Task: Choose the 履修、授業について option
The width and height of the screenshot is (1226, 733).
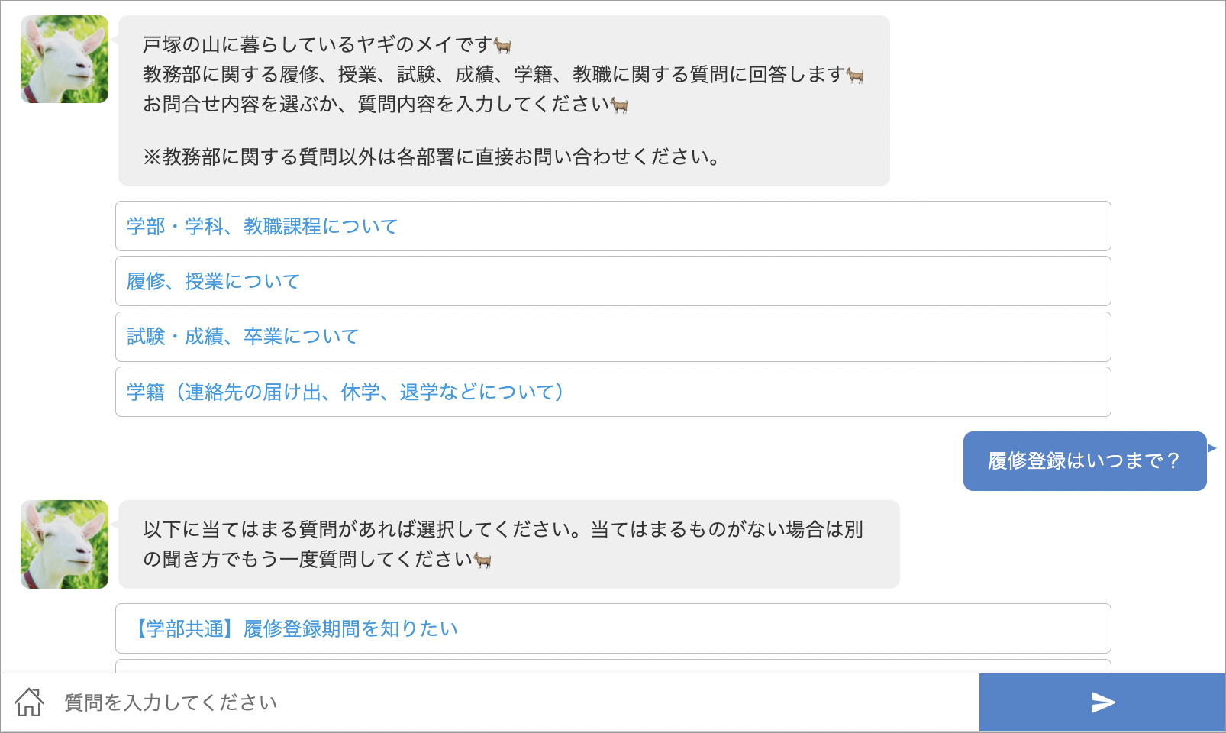Action: [x=613, y=281]
